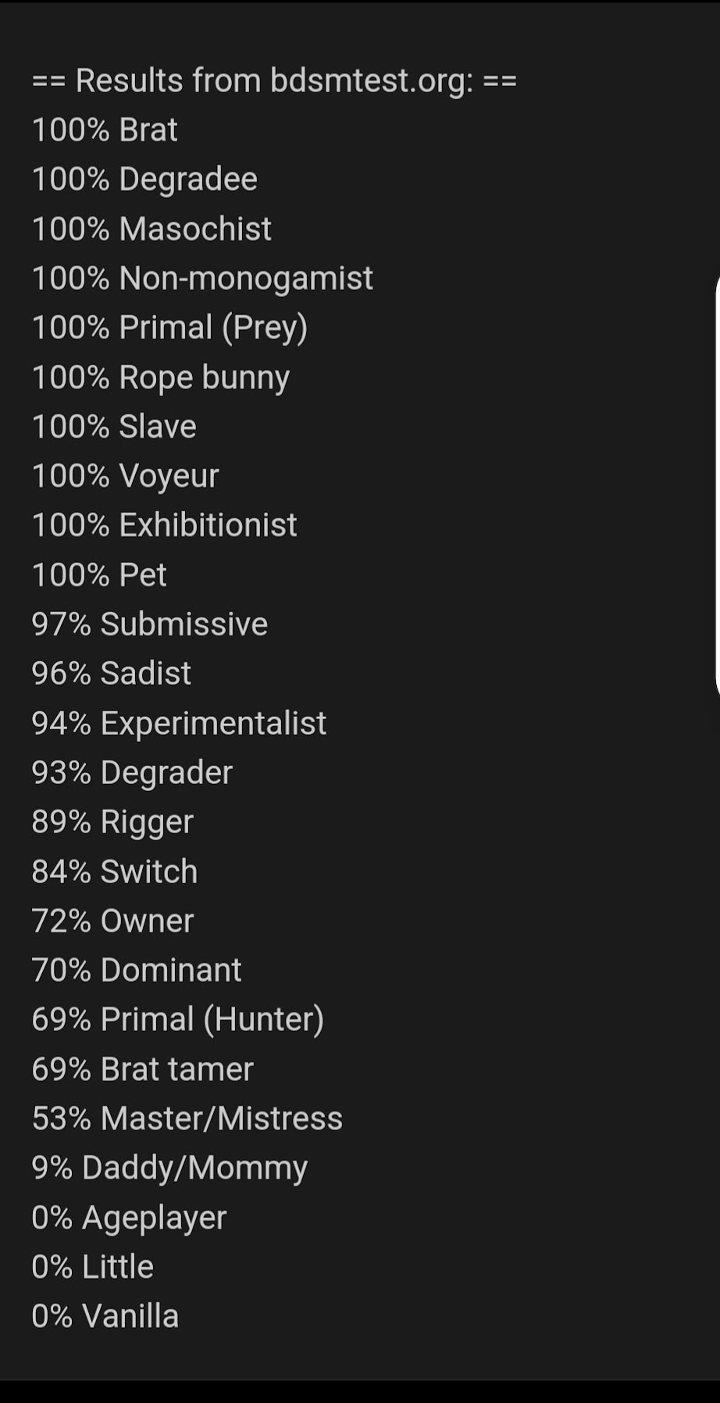
Task: Select the 94% Experimentalist line
Action: [x=179, y=724]
